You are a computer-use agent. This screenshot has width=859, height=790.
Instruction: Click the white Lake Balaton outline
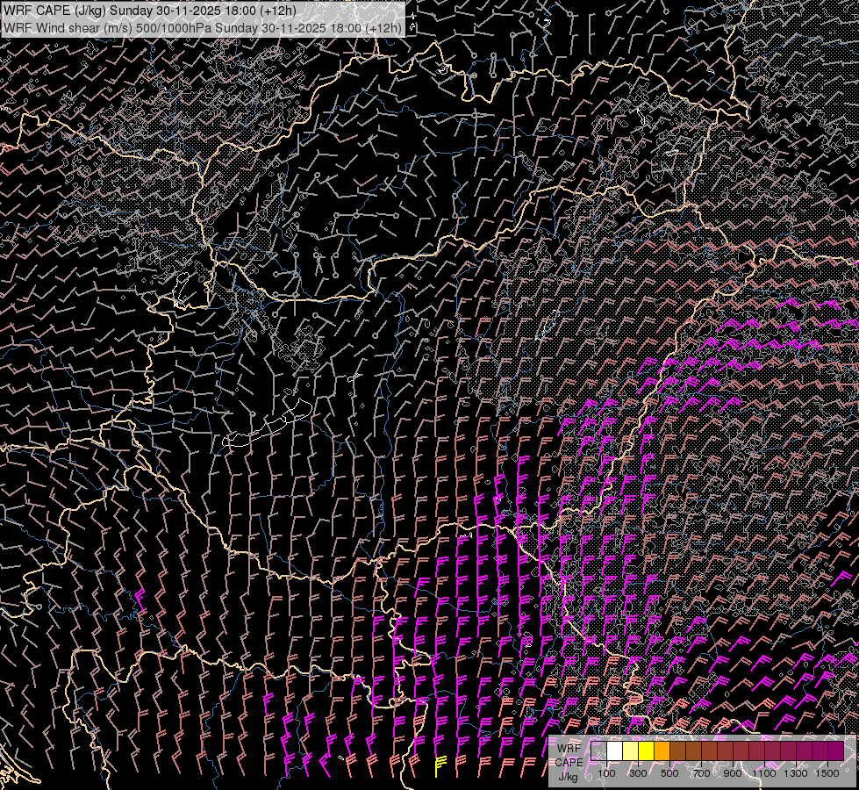[268, 423]
